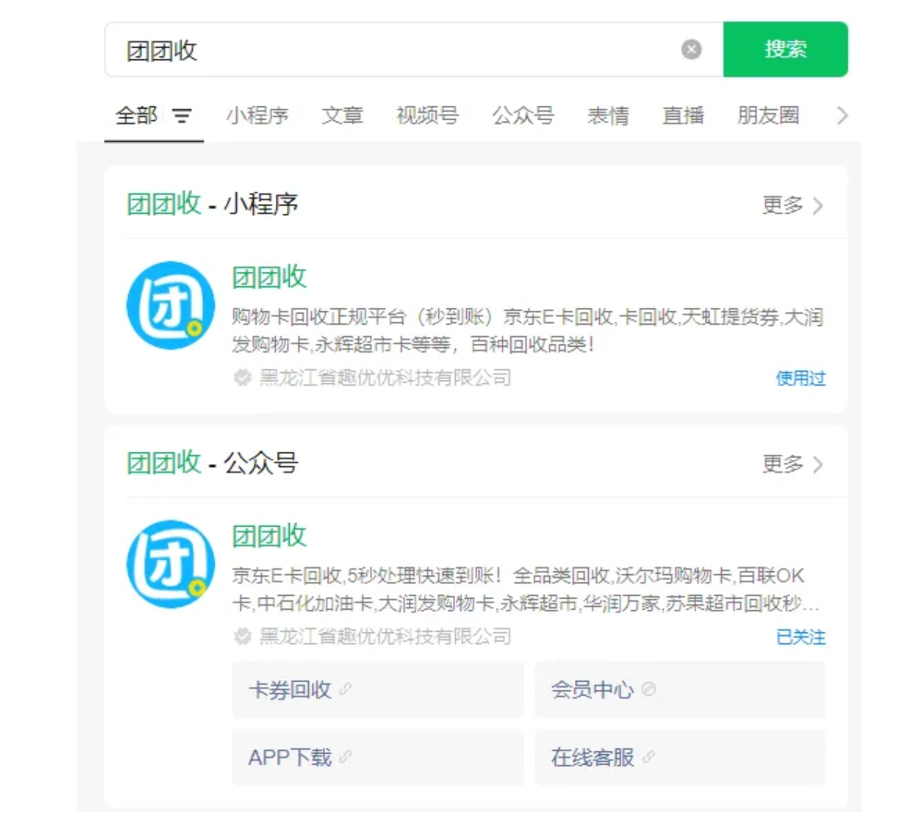Click the official account description starting 京东E卡回收
Screen dimensions: 922x836
(x=526, y=589)
